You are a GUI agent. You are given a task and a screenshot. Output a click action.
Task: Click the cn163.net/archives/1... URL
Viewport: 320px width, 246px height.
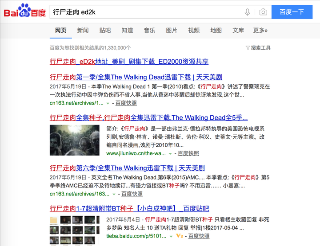point(76,103)
